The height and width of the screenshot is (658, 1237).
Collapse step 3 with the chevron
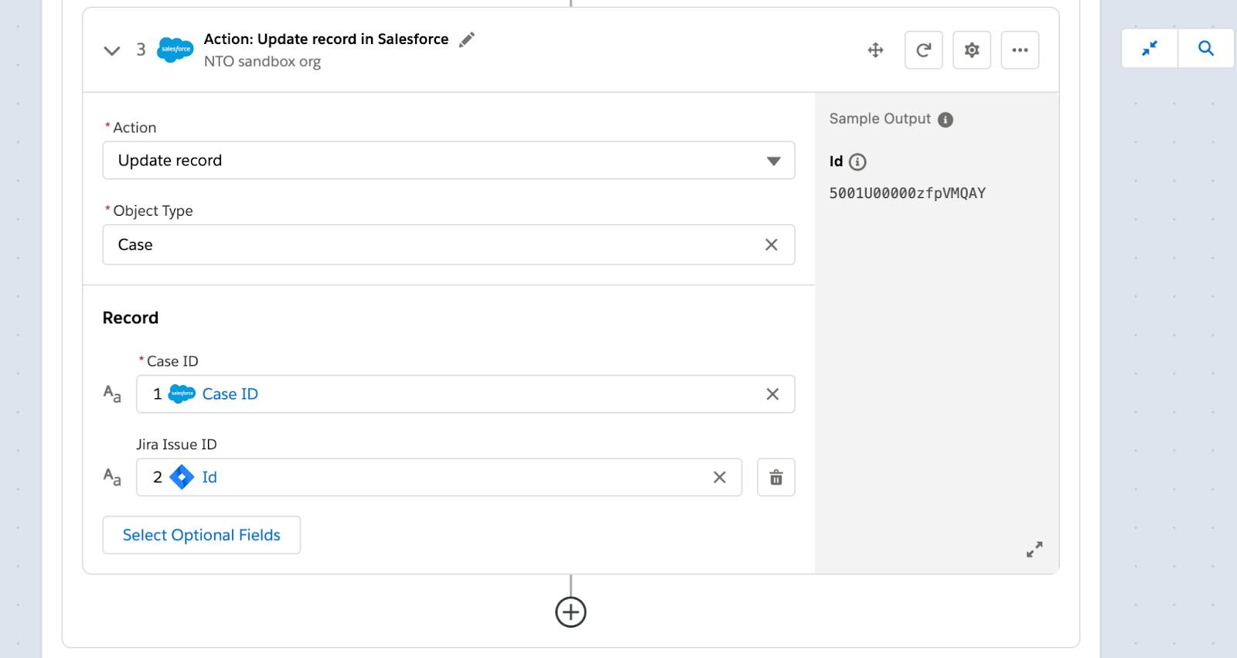(112, 51)
